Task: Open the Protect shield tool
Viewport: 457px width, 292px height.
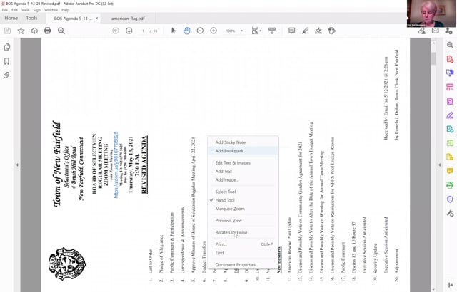Action: click(450, 199)
